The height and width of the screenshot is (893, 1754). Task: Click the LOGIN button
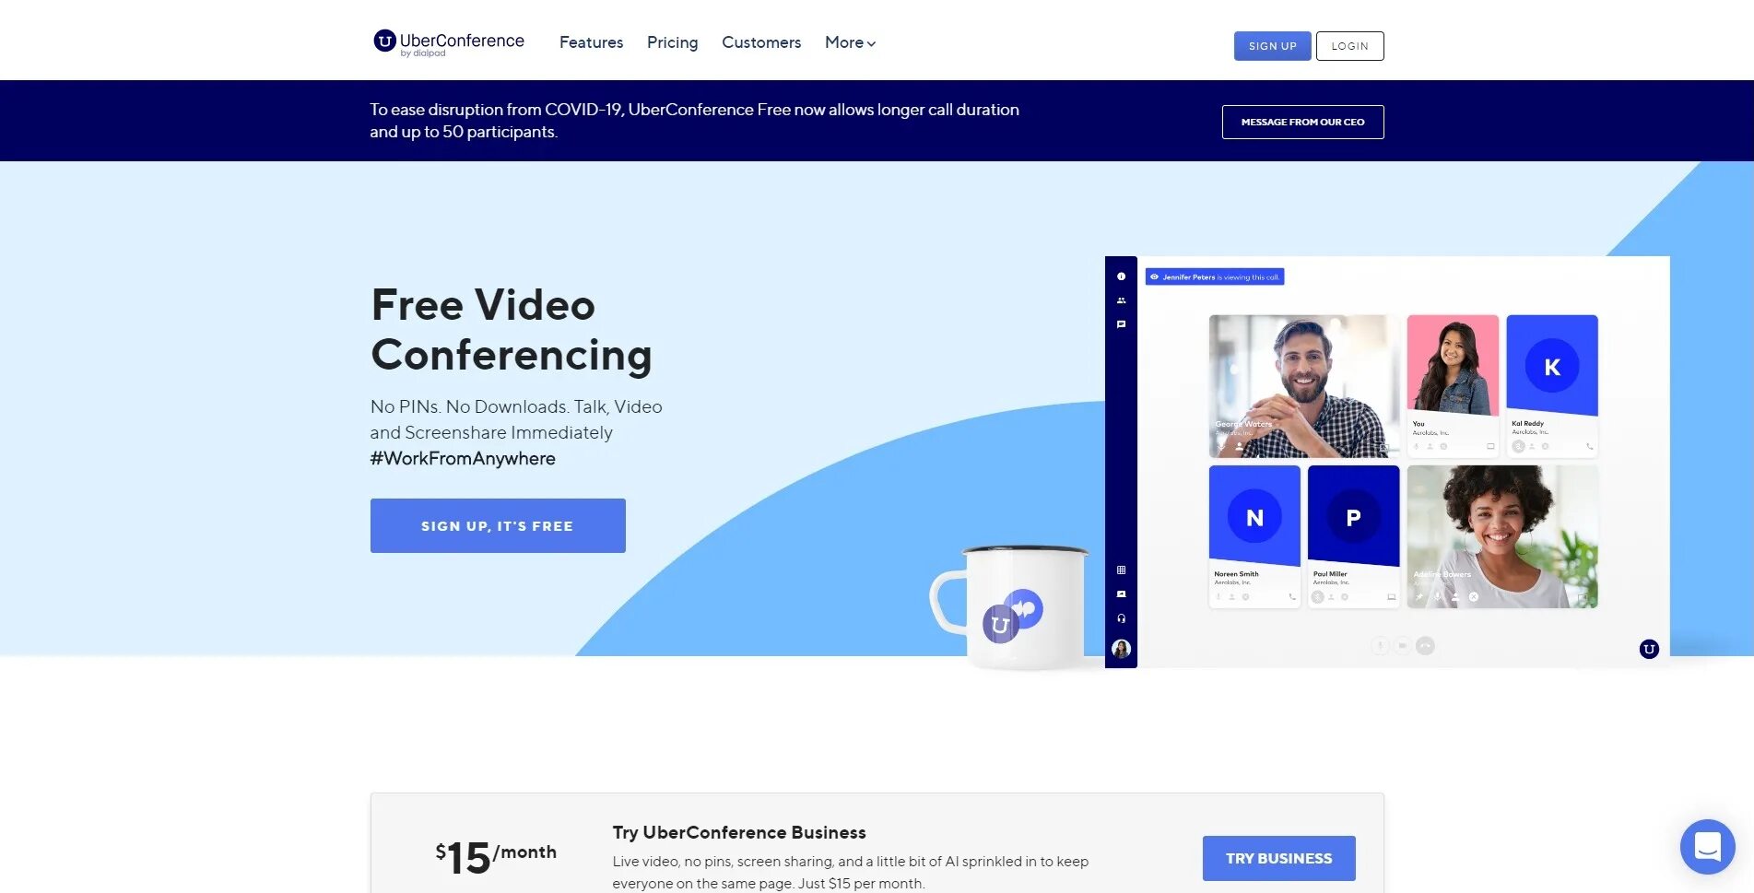(x=1349, y=46)
